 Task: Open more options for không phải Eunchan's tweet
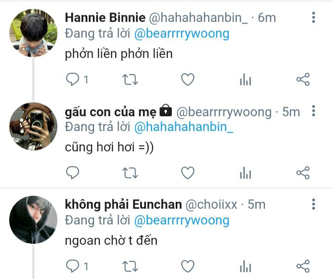pos(314,204)
